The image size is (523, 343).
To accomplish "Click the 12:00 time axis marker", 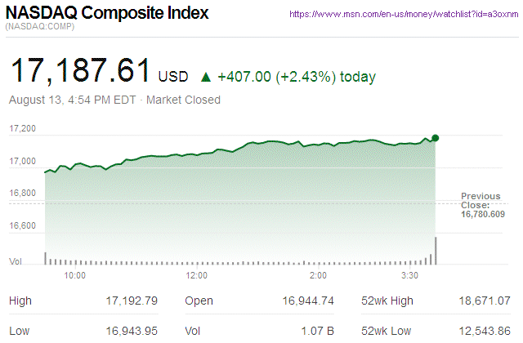I will point(197,275).
